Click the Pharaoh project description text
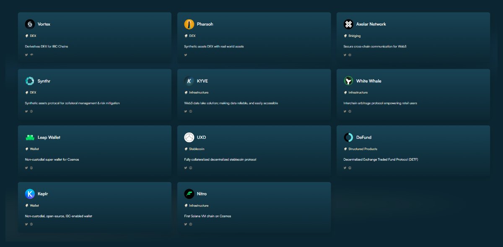Viewport: 503px width, 247px height. 214,47
